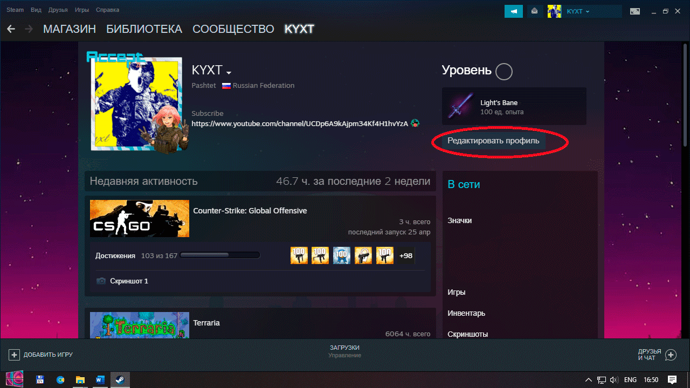This screenshot has height=388, width=690.
Task: Open the screenshot camera icon next to Скриншот 1
Action: (102, 280)
